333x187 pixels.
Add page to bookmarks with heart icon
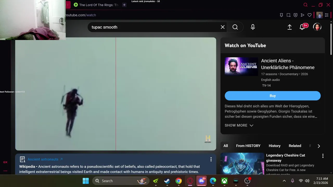coord(310,15)
